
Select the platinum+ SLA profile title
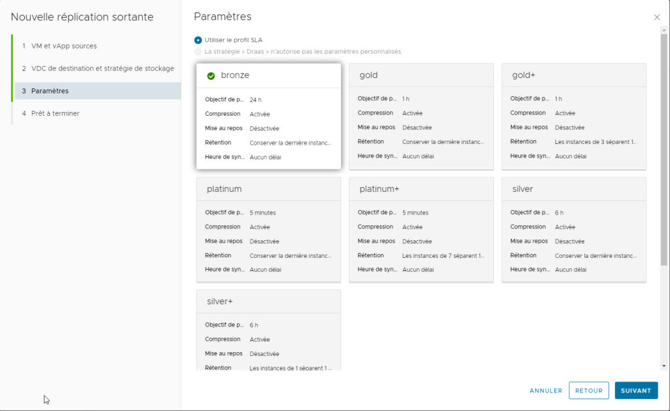coord(379,189)
